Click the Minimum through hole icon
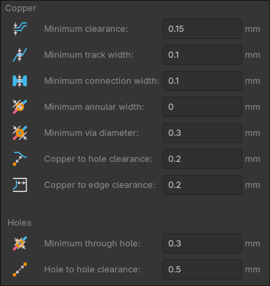 (x=20, y=243)
